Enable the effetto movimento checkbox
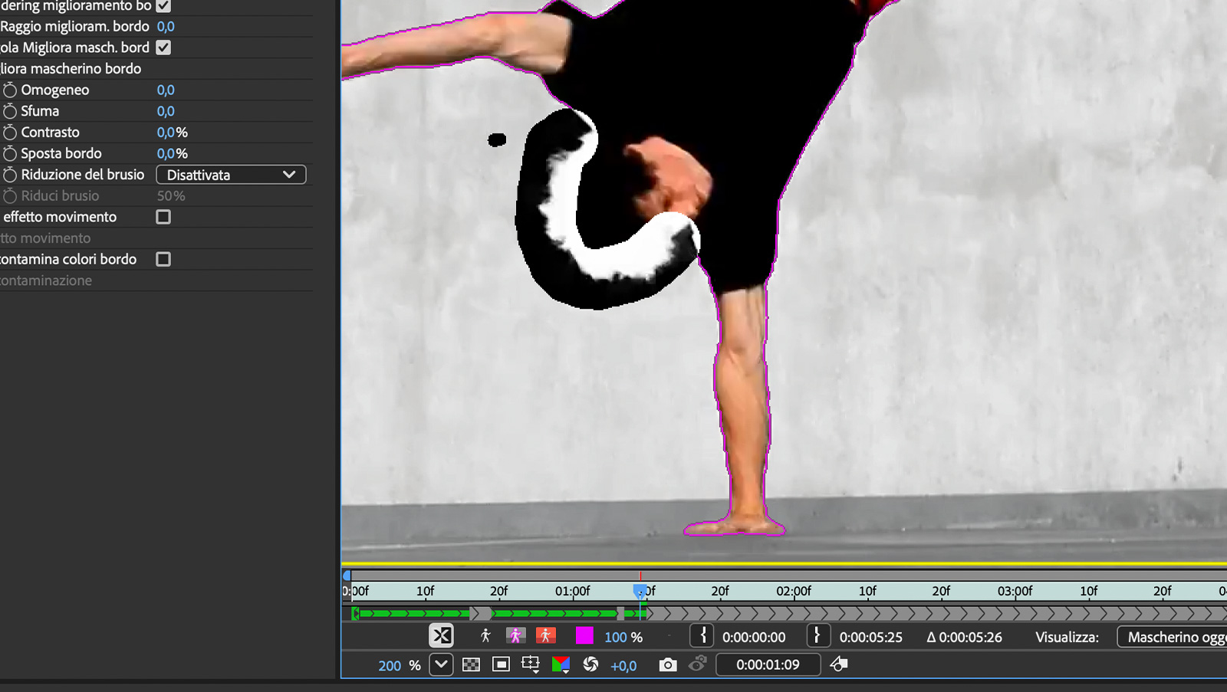The height and width of the screenshot is (692, 1227). tap(163, 217)
